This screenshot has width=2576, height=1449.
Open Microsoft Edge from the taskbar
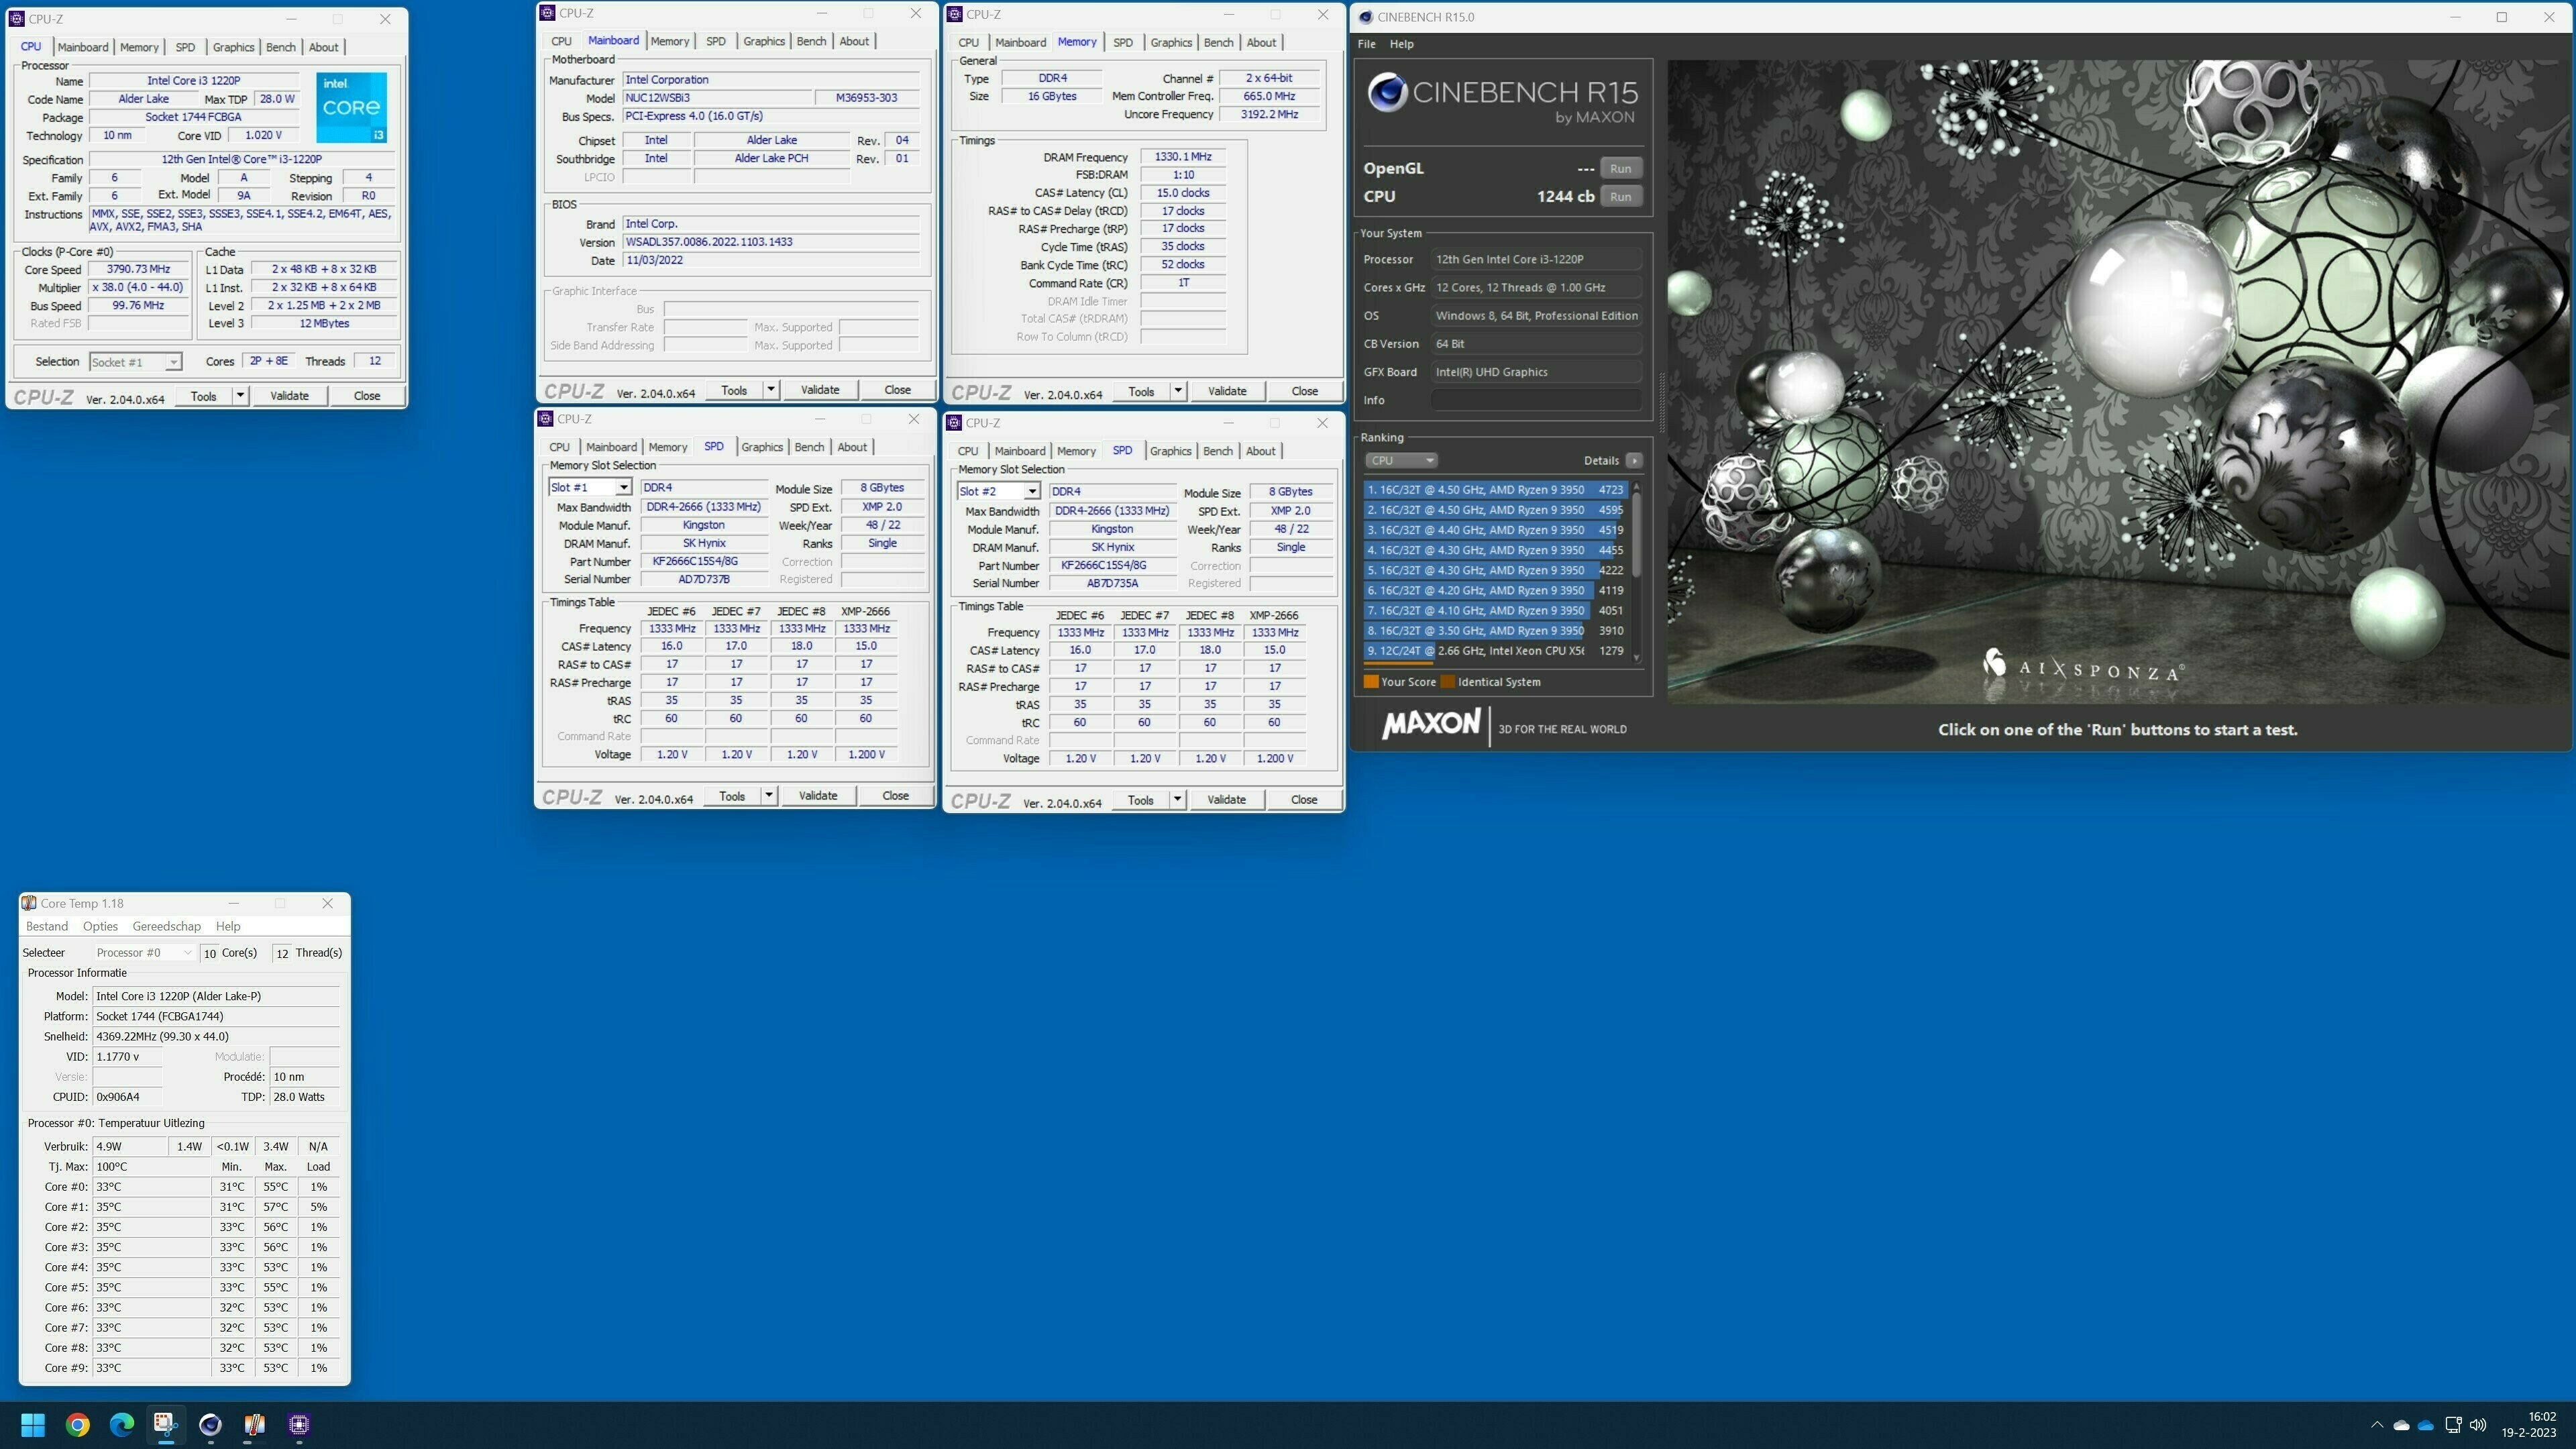[121, 1424]
